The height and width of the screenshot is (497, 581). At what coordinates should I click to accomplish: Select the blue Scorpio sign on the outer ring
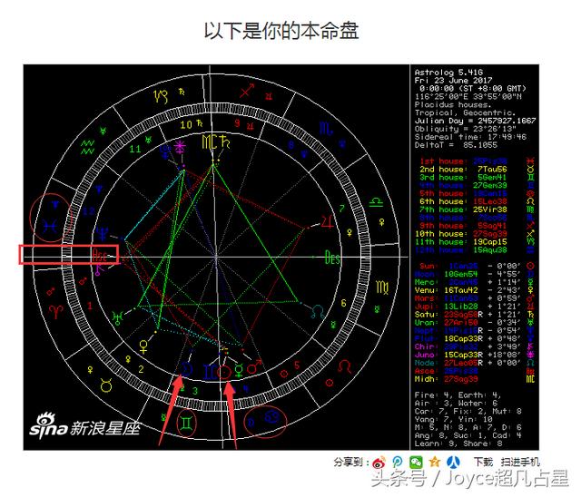click(326, 129)
